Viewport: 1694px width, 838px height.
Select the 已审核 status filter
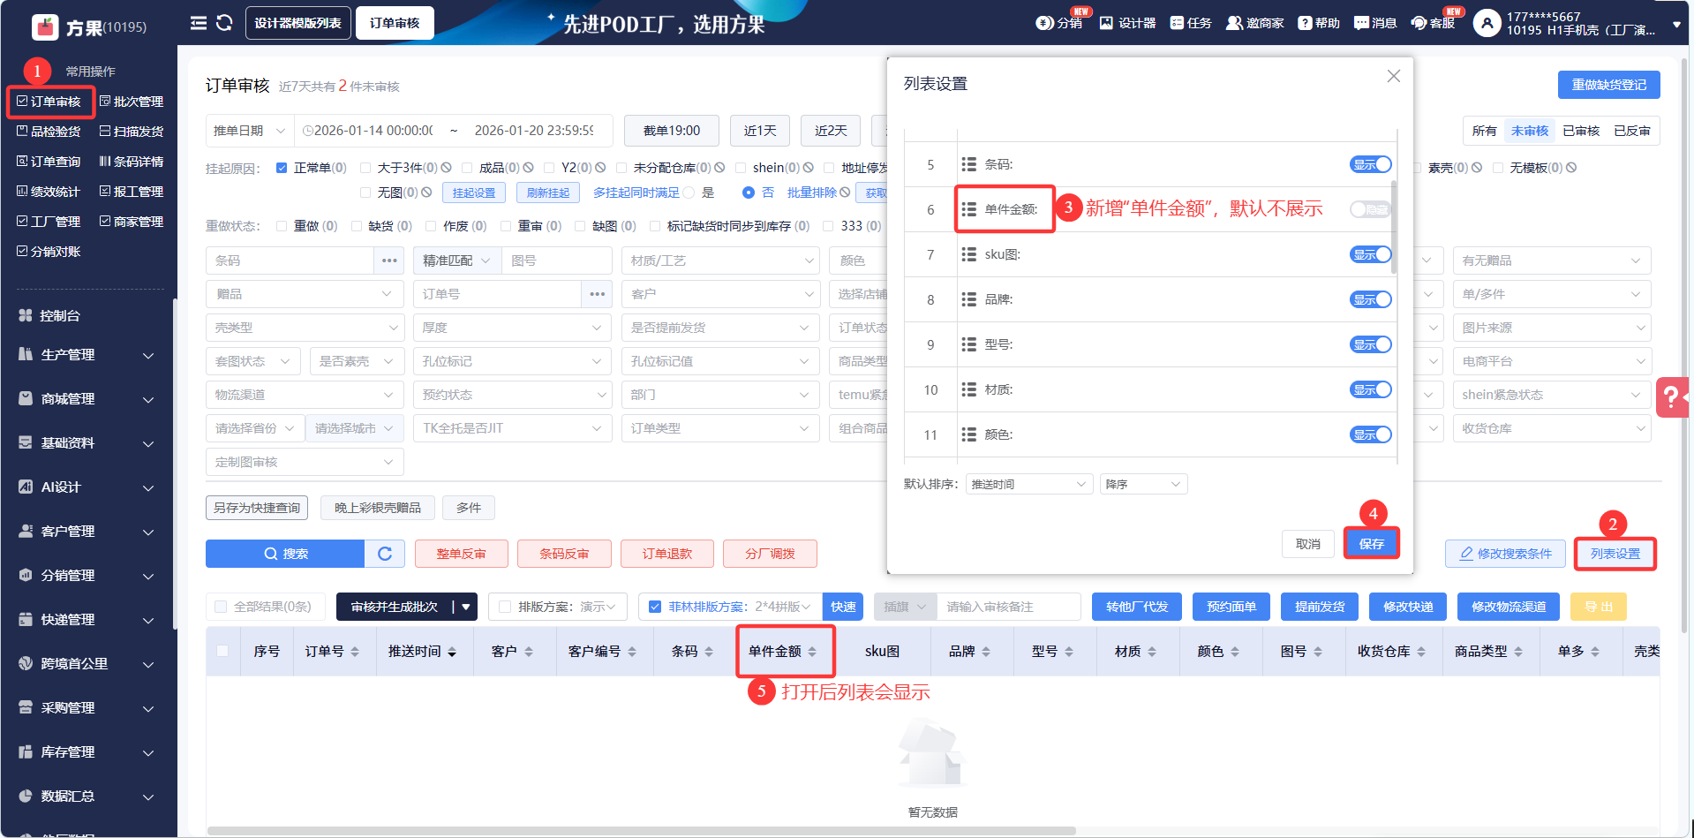pos(1581,131)
